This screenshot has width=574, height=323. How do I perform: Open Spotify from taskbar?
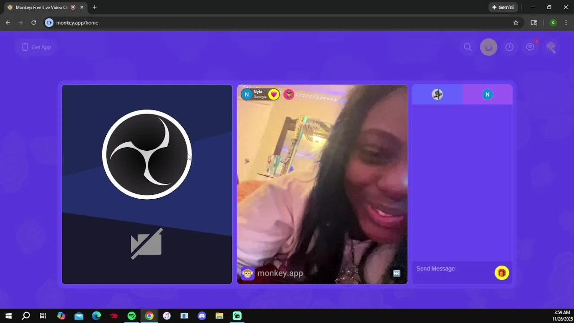[131, 316]
